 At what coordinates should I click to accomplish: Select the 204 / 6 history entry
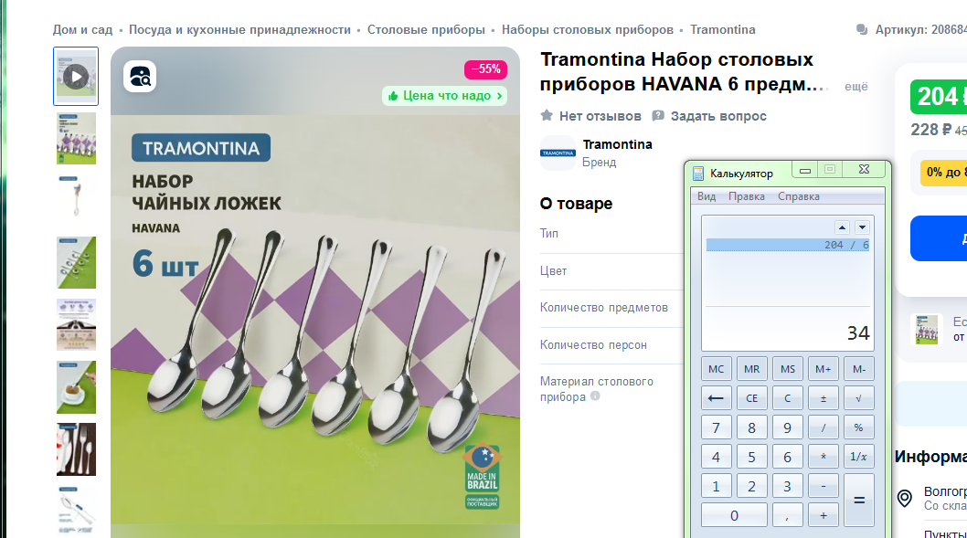point(788,245)
